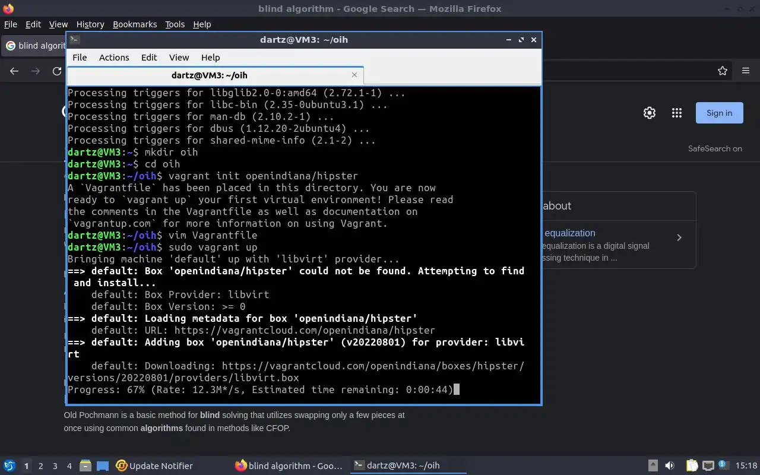Screen dimensions: 760x475
Task: Click the panel clock showing 15:18
Action: [746, 466]
